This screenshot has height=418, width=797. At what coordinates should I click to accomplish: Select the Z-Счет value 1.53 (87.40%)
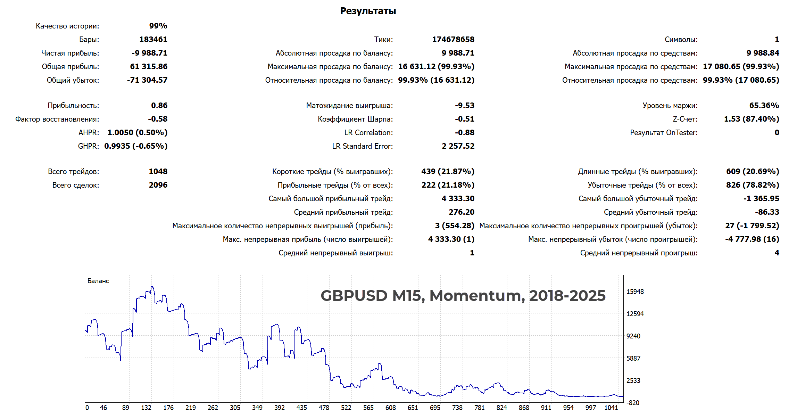(x=751, y=119)
